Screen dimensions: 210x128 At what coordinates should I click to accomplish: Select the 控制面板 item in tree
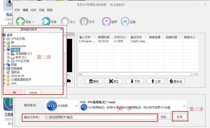(x=17, y=68)
